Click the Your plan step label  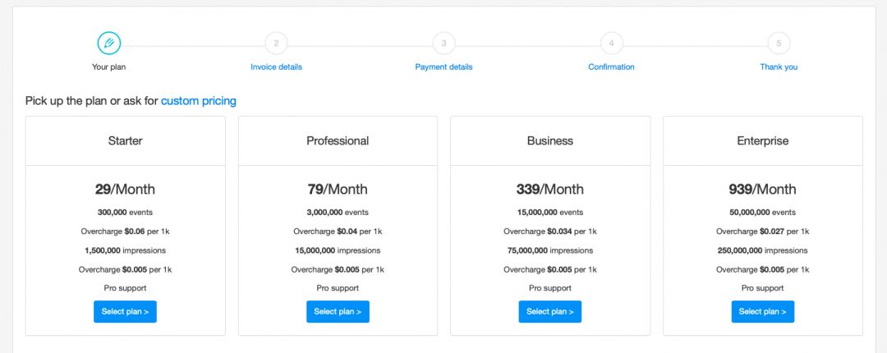[x=108, y=66]
